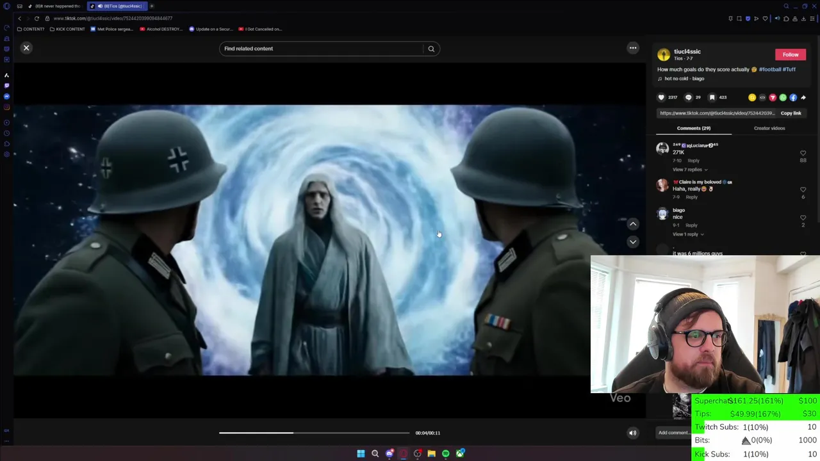Go back with browser back arrow
Viewport: 820px width, 461px height.
pyautogui.click(x=19, y=19)
